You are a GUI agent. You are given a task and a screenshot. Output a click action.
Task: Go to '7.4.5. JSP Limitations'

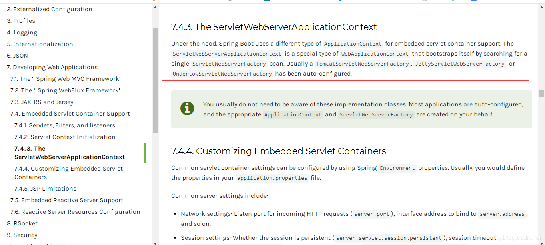pyautogui.click(x=46, y=189)
